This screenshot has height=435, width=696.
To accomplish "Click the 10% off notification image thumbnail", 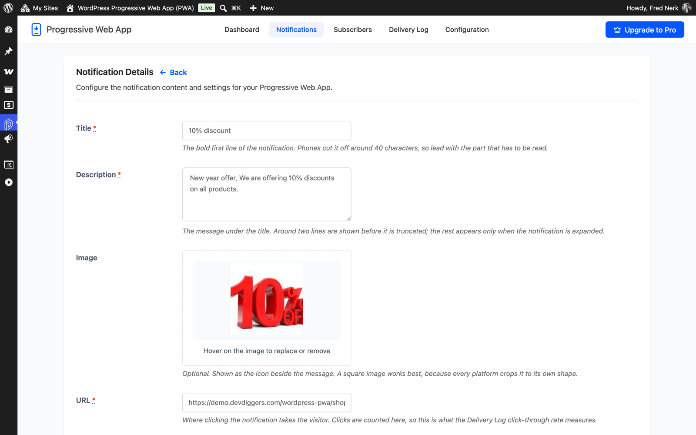I will click(267, 300).
